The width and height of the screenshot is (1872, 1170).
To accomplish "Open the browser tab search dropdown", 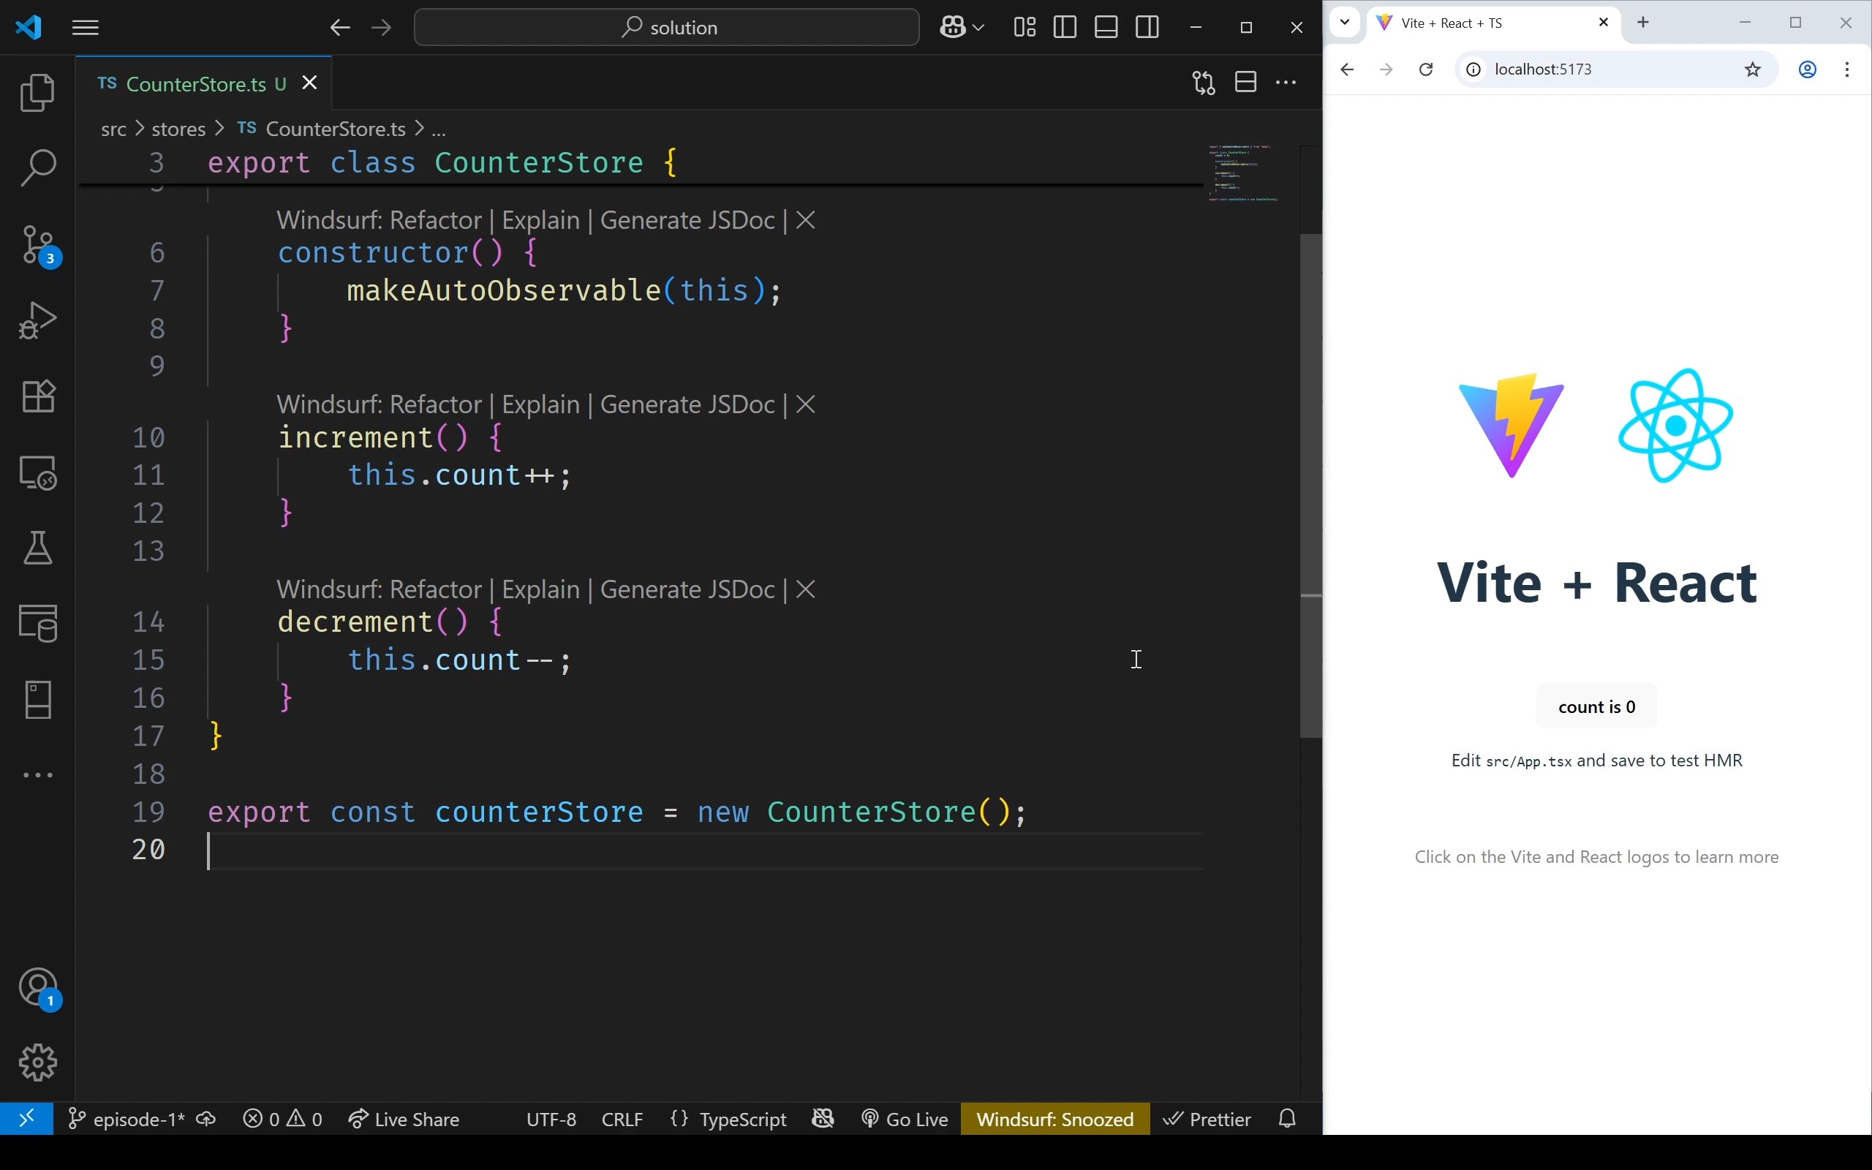I will 1345,23.
